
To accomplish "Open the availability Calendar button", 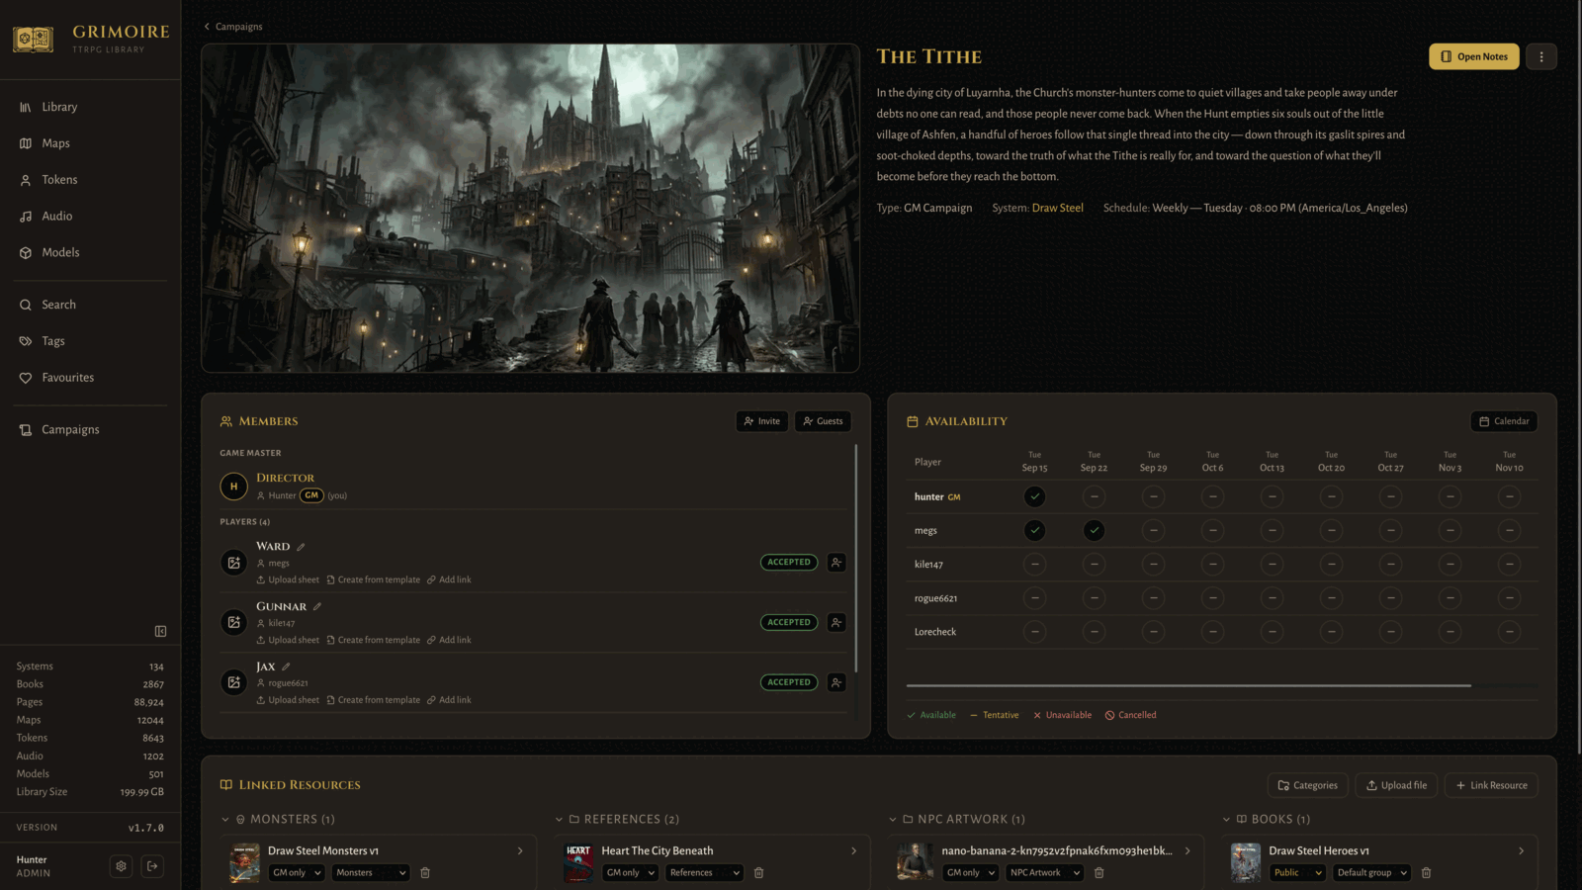I will 1504,421.
